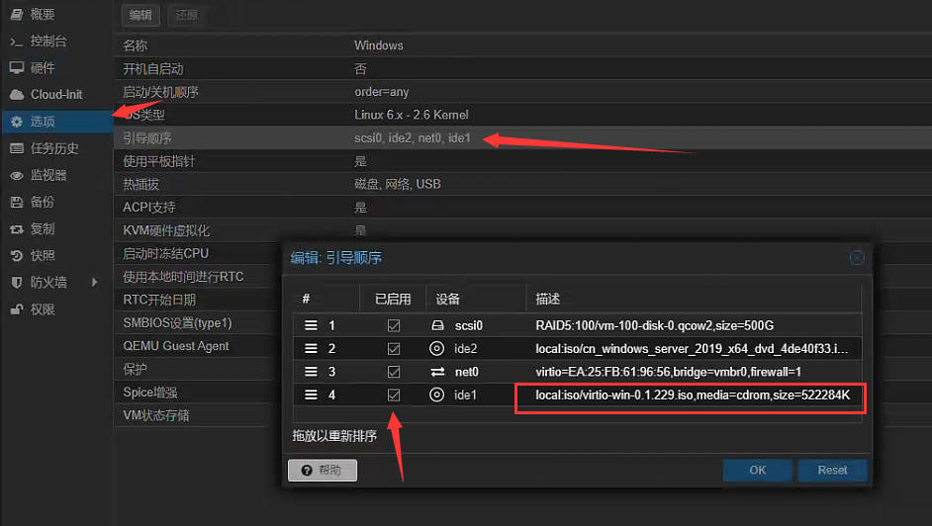Close the 编辑: 引导顺序 dialog
The image size is (932, 526).
tap(857, 257)
